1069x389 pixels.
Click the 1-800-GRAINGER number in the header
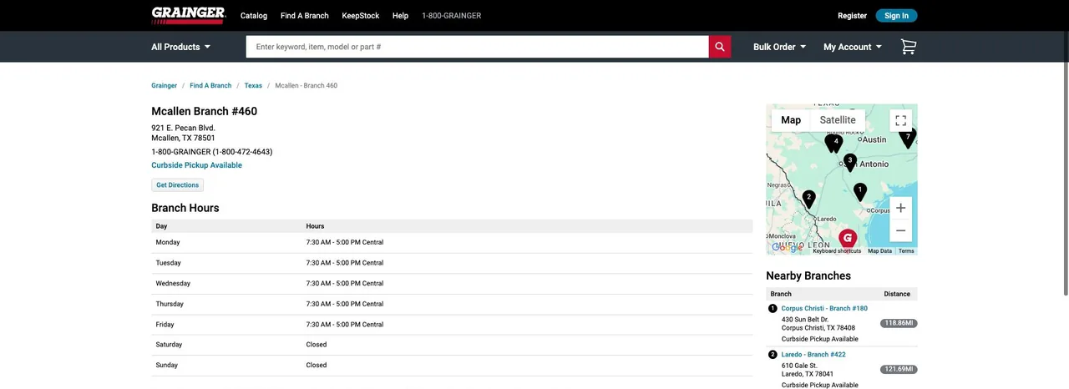click(x=452, y=16)
